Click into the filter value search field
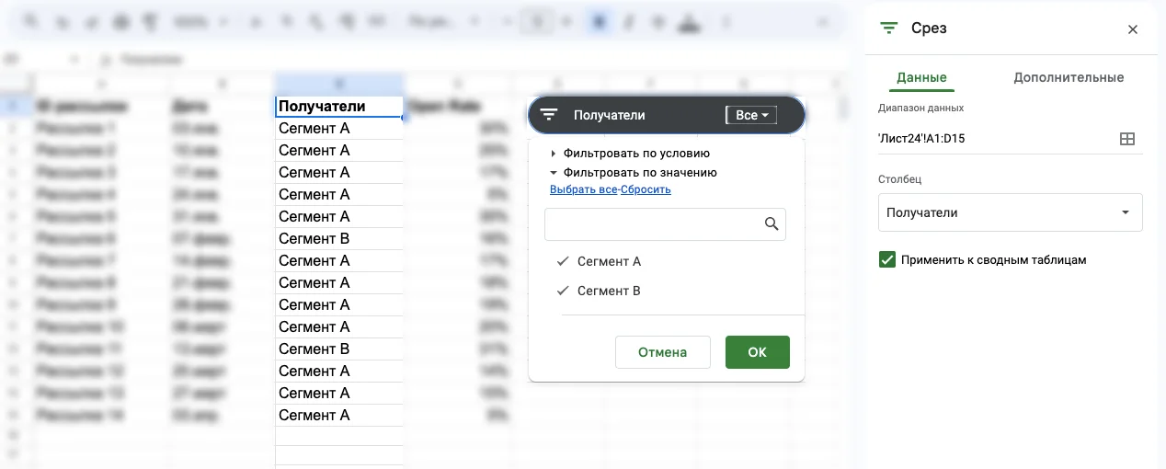The height and width of the screenshot is (469, 1166). 653,223
